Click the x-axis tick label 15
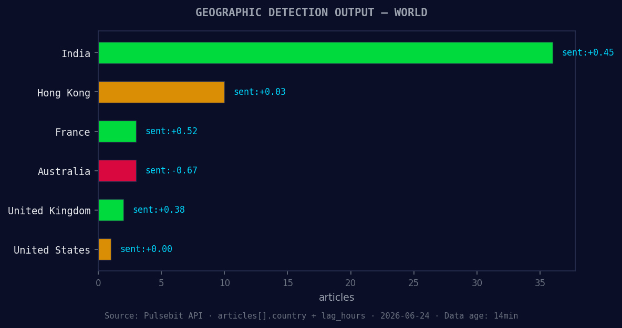The width and height of the screenshot is (622, 328). coord(287,283)
